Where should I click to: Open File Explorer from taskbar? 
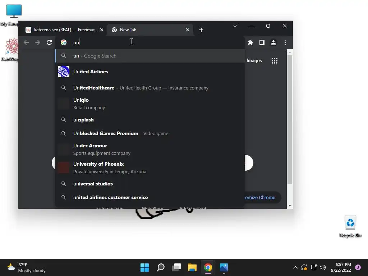click(x=192, y=267)
